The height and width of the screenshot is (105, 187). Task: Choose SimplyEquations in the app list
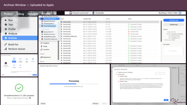(x=49, y=24)
